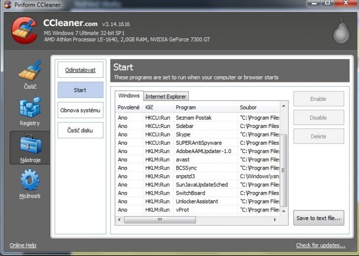Switch to the Internet Explorer tab
The image size is (359, 256).
166,96
